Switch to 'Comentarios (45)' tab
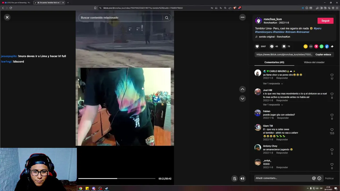This screenshot has height=191, width=340. (274, 62)
